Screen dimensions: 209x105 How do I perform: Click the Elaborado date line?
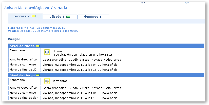36,28
